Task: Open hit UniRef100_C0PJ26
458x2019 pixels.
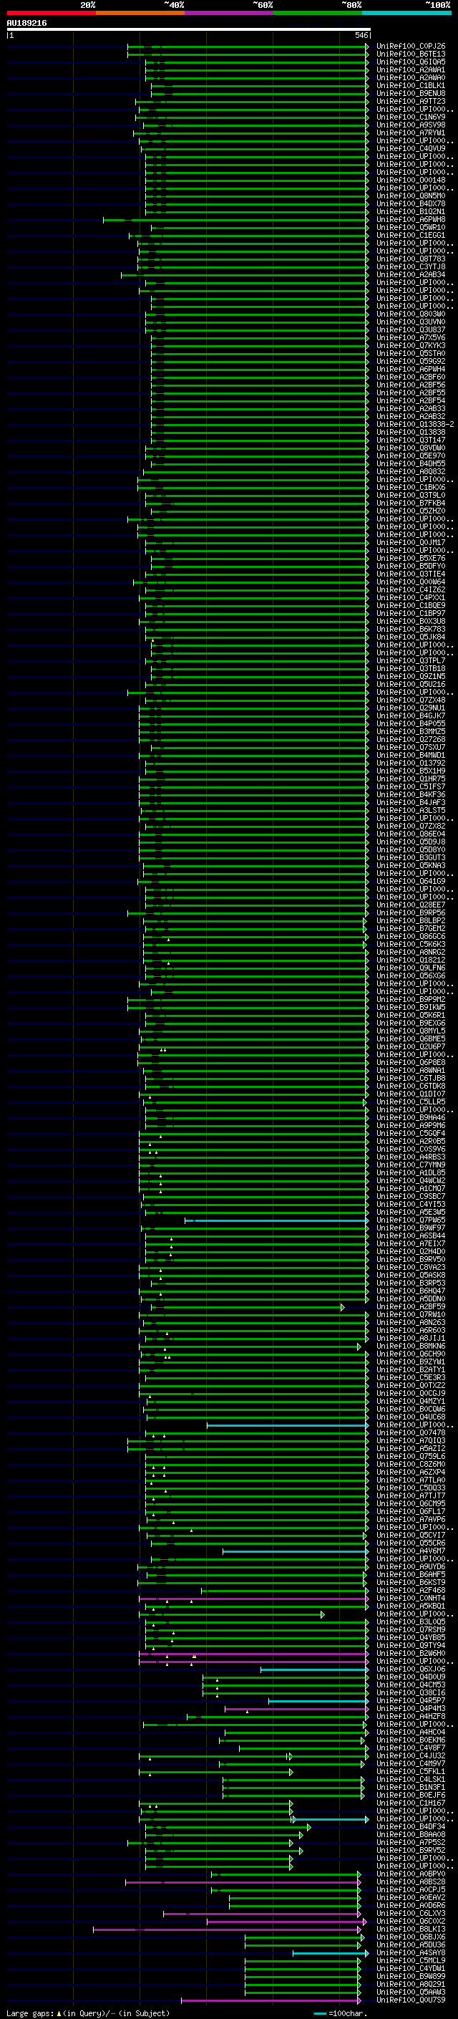Action: 411,47
